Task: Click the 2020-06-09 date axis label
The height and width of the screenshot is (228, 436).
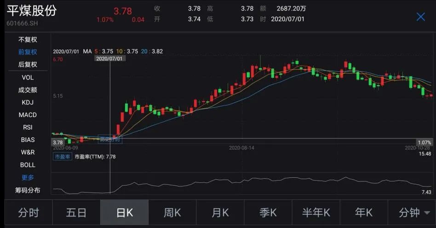Action: pyautogui.click(x=66, y=148)
